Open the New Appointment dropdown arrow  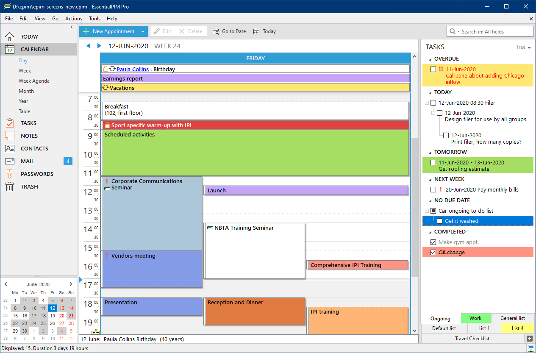point(143,31)
